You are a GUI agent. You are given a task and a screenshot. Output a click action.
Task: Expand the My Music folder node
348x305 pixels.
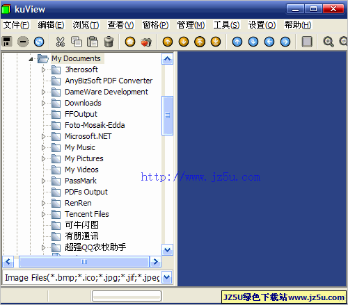[x=43, y=147]
